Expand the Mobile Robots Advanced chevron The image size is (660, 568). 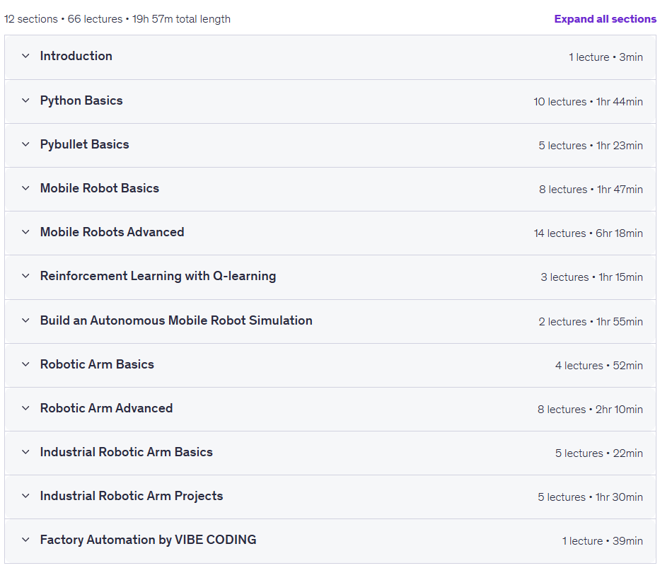(x=25, y=232)
